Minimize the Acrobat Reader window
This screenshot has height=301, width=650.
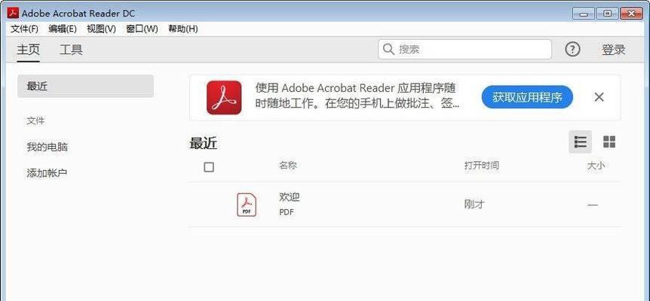point(584,14)
